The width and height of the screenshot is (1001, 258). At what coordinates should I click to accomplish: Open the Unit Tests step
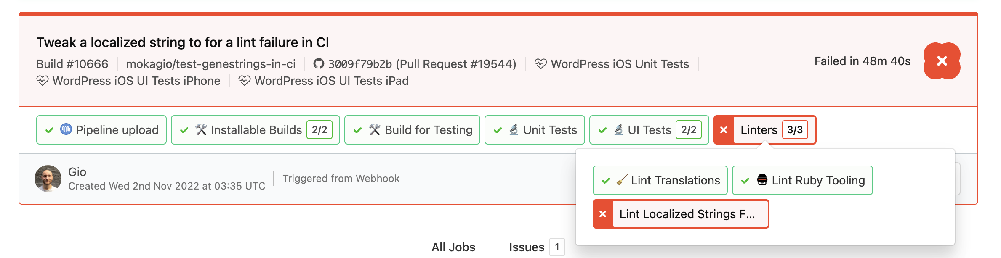click(x=535, y=130)
